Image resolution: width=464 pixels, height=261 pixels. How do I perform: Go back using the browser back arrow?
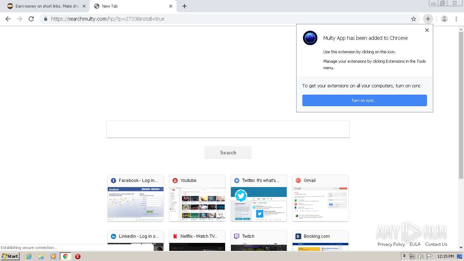8,19
